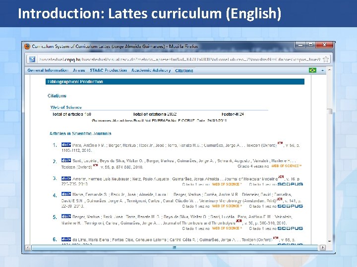
Task: Open the ST&A&C Production section
Action: coord(108,70)
